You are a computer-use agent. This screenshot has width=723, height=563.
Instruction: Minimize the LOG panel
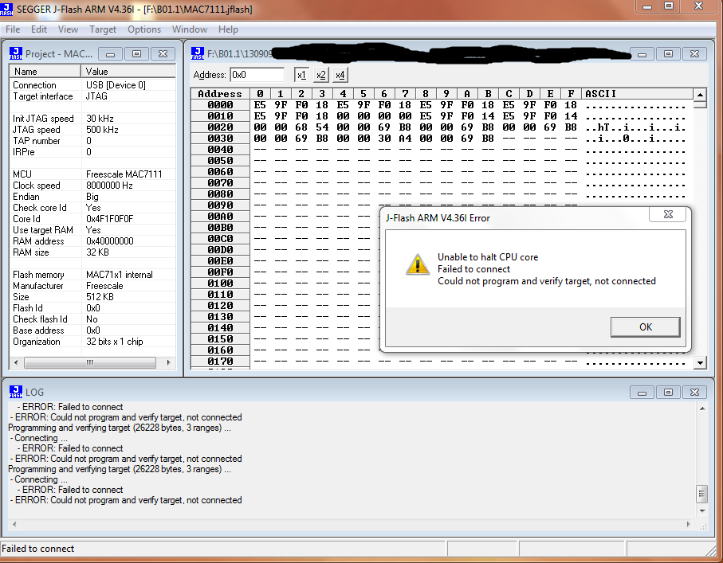click(x=642, y=392)
